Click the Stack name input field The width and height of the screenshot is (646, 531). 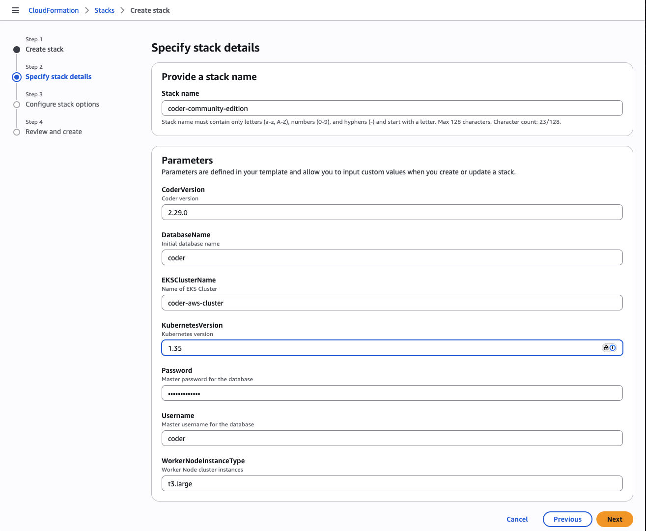click(x=392, y=108)
